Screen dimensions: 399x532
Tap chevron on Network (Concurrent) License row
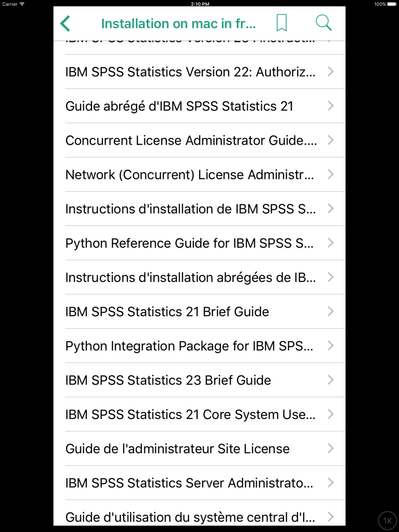point(331,174)
